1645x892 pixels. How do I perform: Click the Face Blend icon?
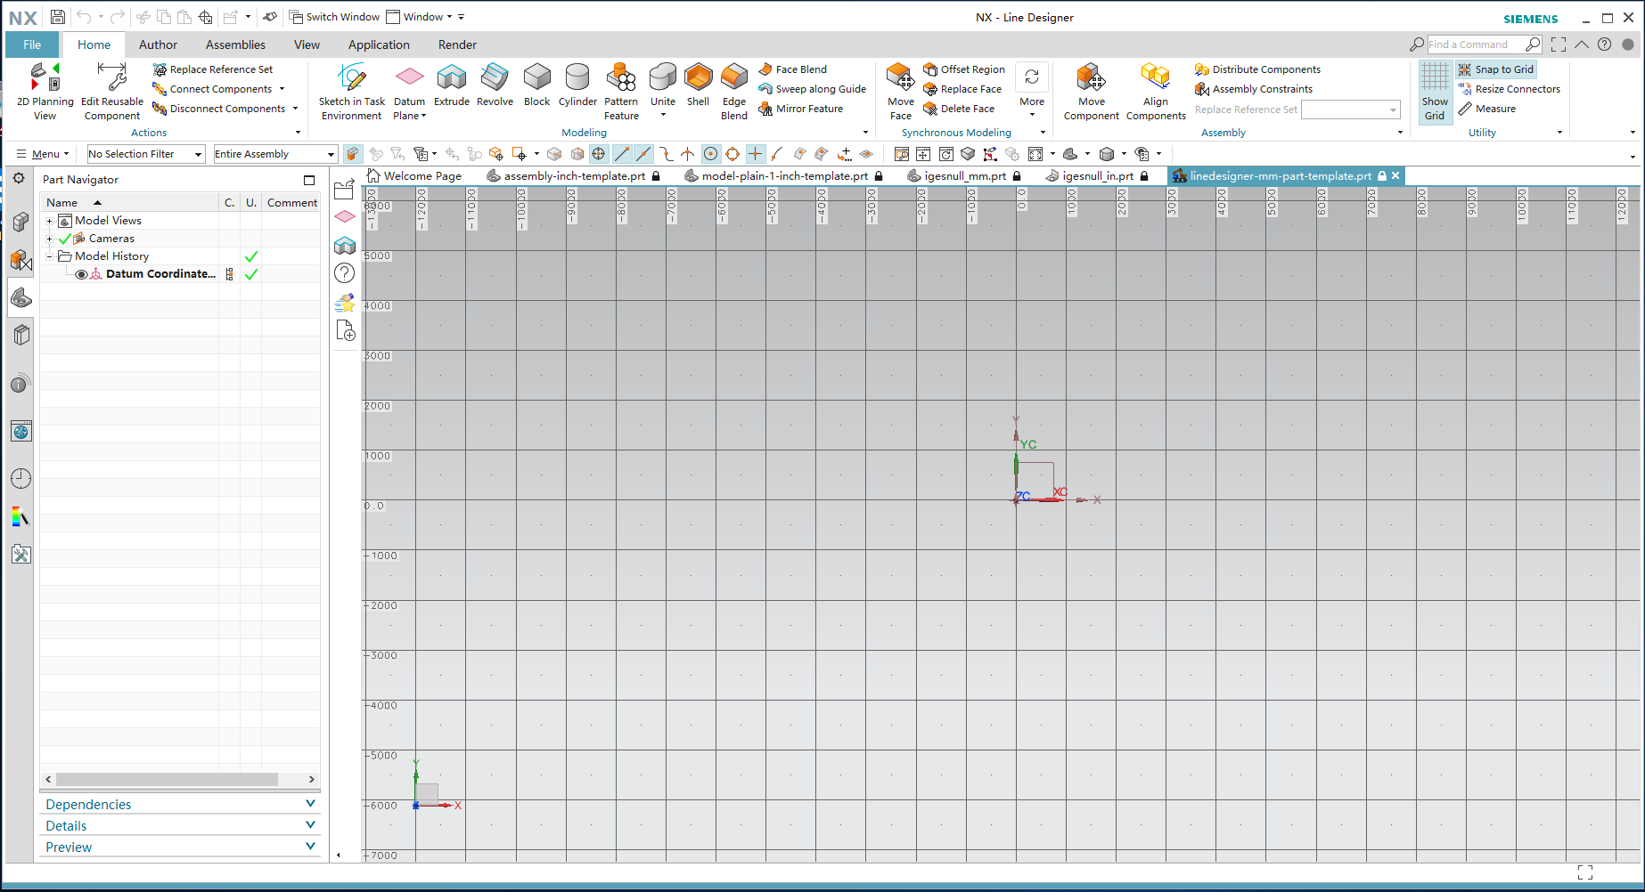point(765,69)
